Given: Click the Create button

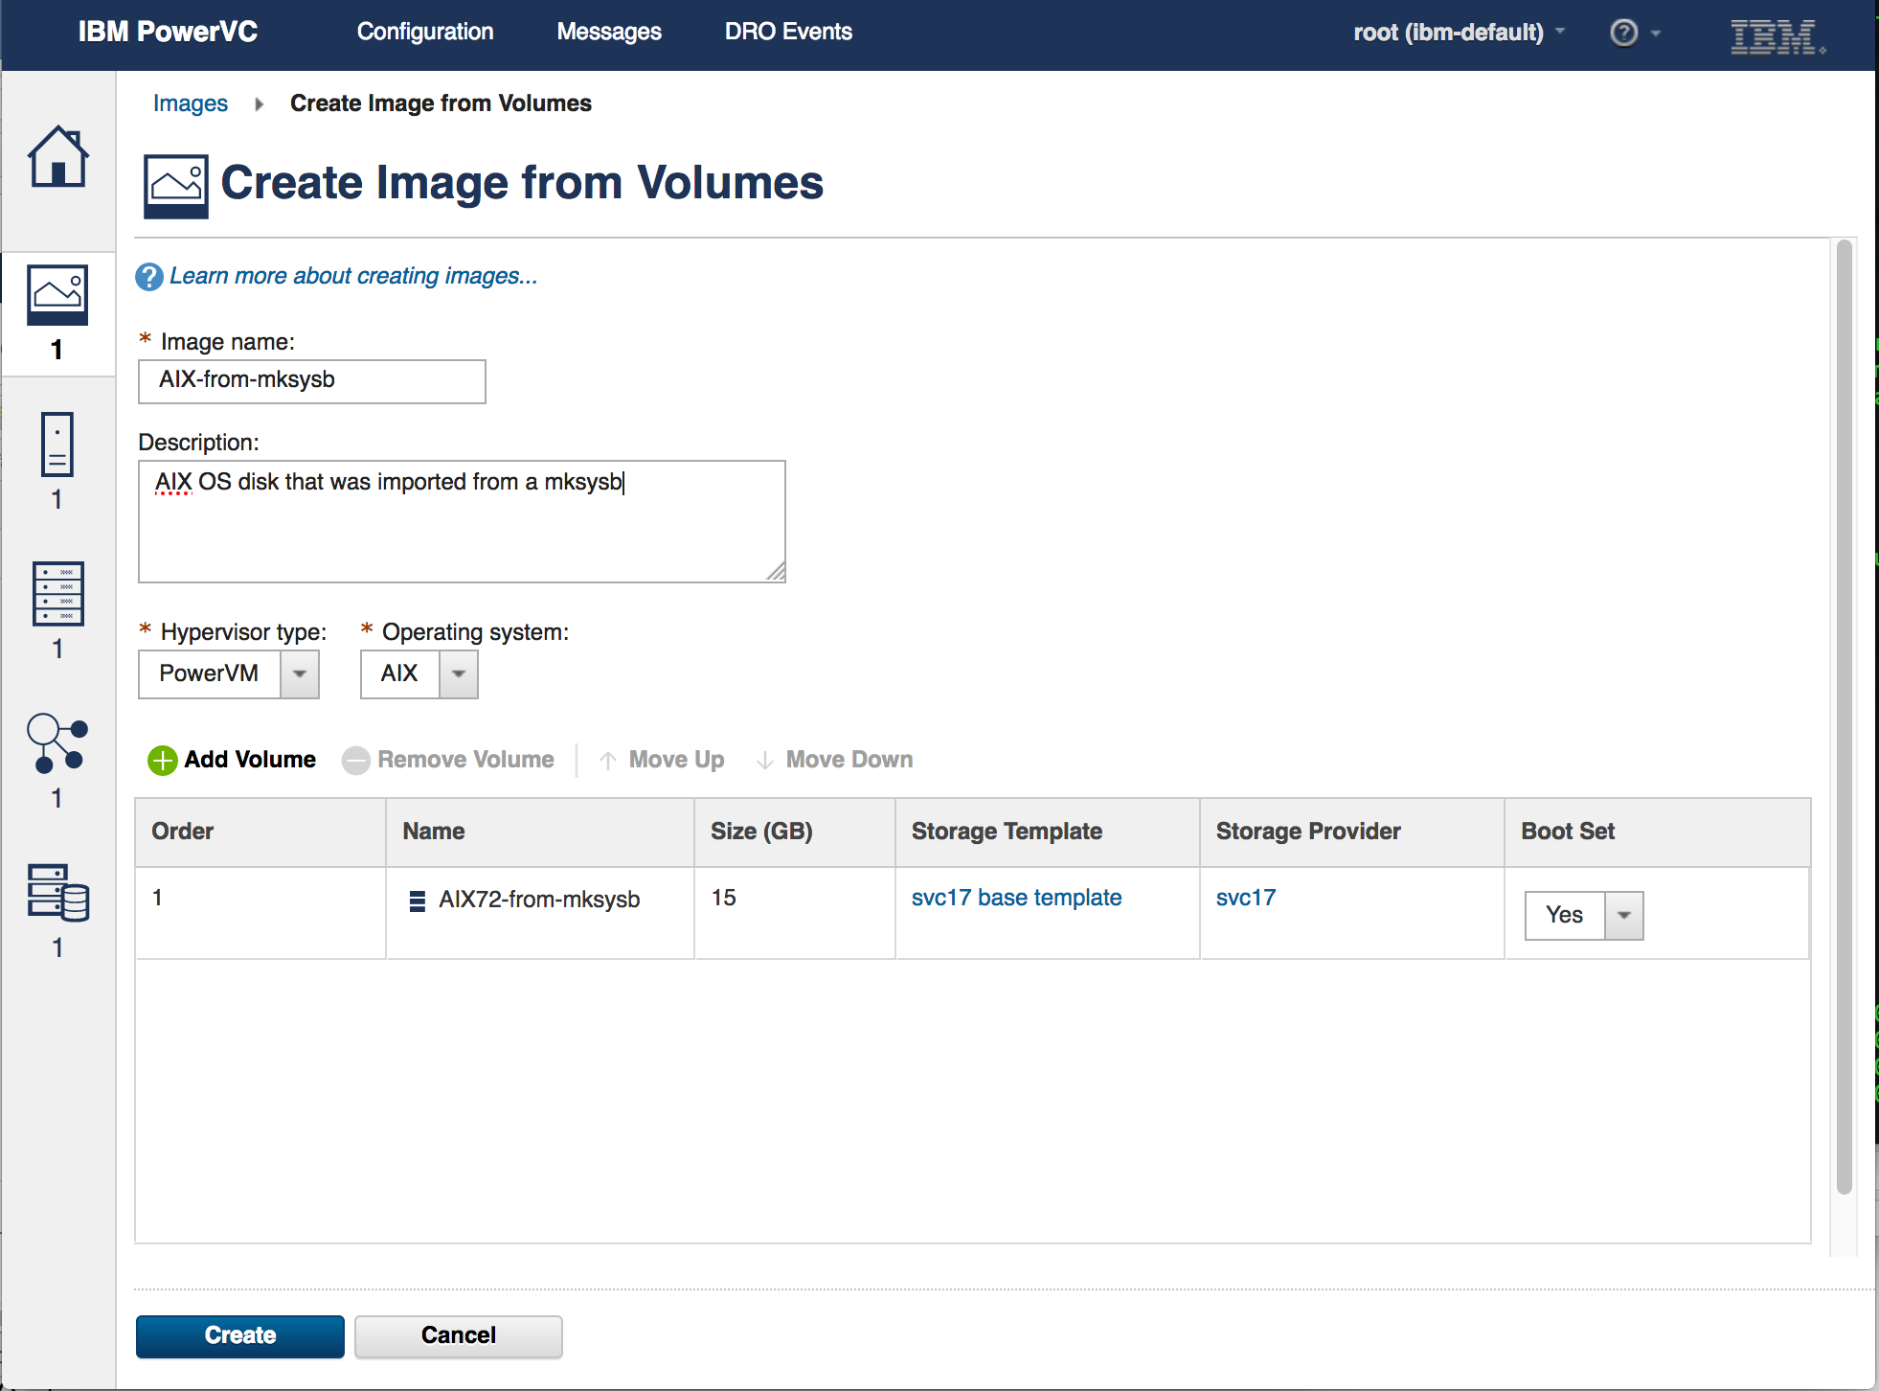Looking at the screenshot, I should click(x=240, y=1336).
